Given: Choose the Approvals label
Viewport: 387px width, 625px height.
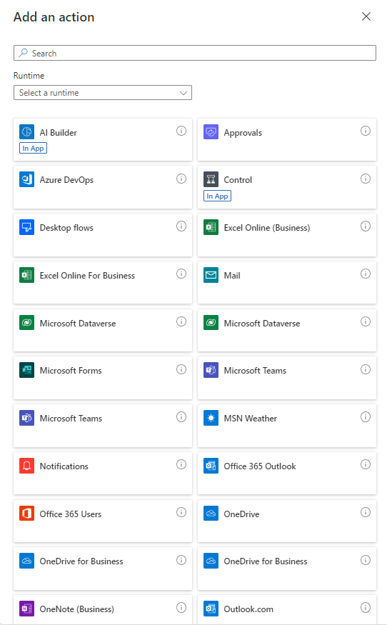Looking at the screenshot, I should tap(243, 133).
